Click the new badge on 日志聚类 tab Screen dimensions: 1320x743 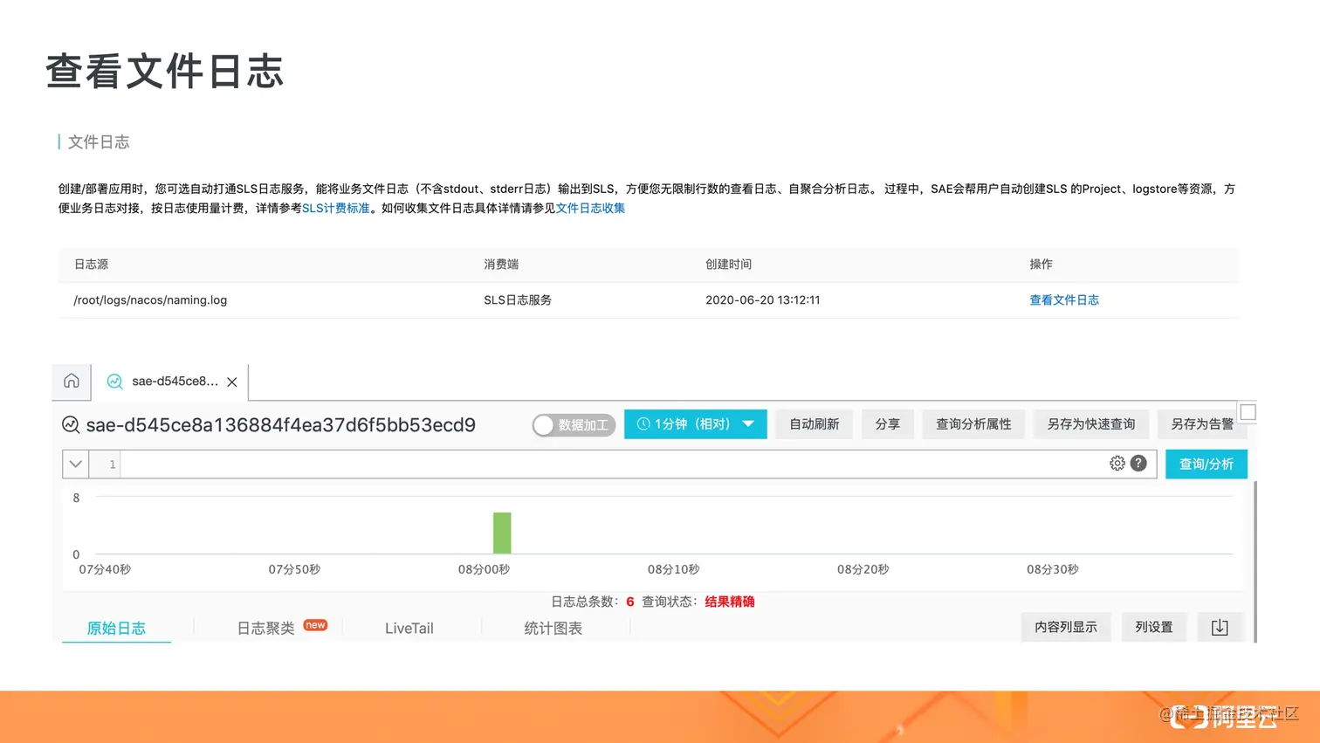point(315,625)
